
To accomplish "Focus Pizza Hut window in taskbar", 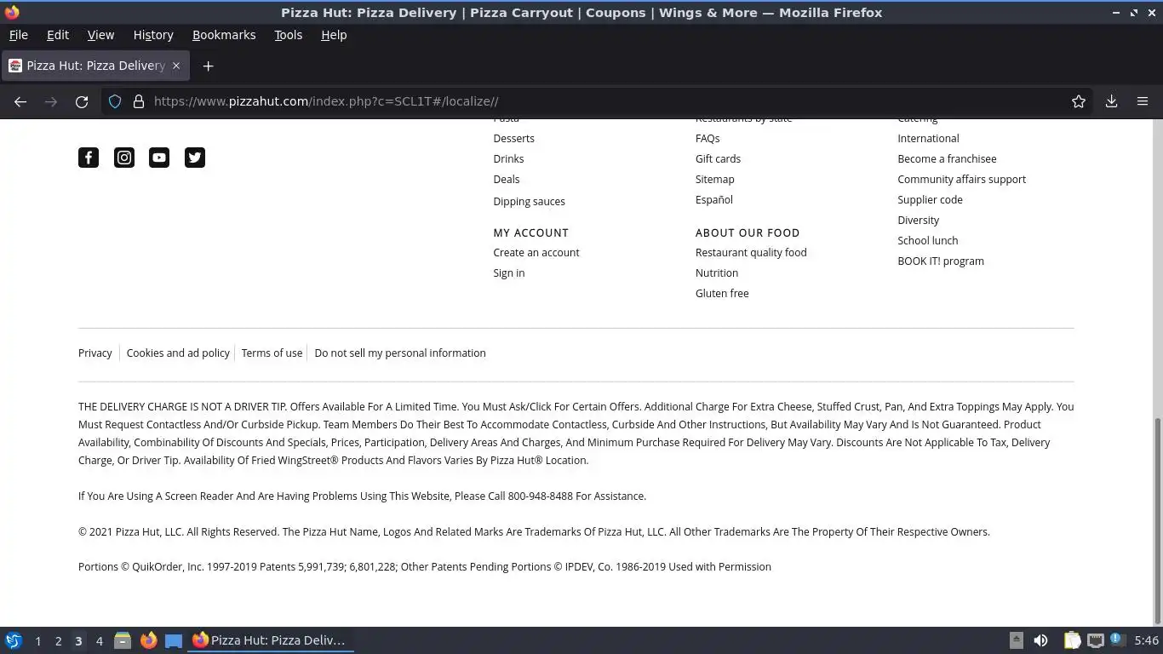I will pos(271,640).
